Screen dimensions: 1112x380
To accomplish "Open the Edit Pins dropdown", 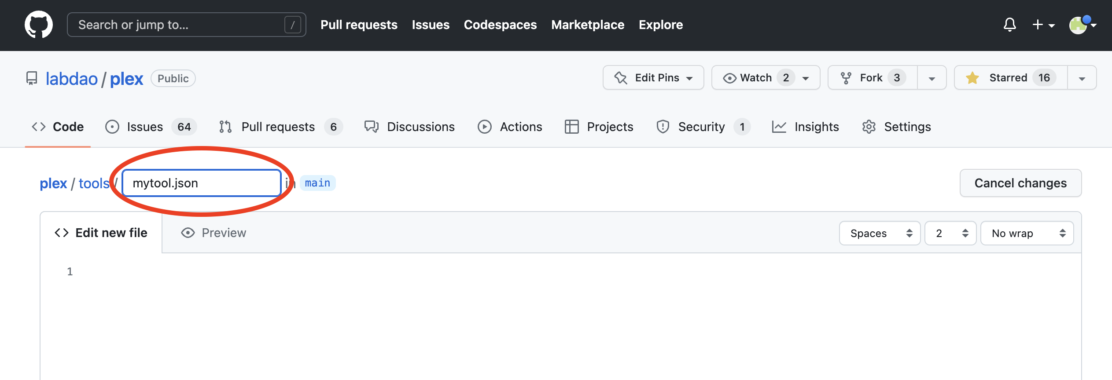I will (x=653, y=78).
